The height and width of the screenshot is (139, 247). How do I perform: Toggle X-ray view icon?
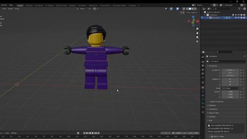(x=184, y=9)
